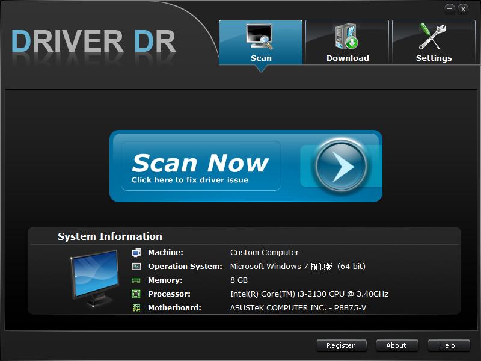Click the Motherboard row icon
Image resolution: width=481 pixels, height=361 pixels.
tap(136, 308)
